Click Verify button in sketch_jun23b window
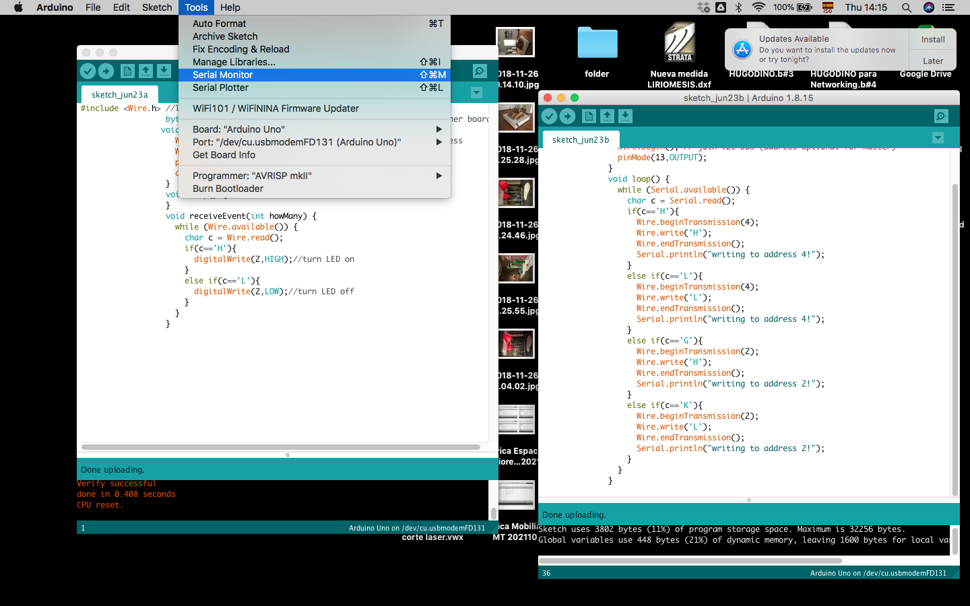The width and height of the screenshot is (970, 606). pyautogui.click(x=550, y=116)
